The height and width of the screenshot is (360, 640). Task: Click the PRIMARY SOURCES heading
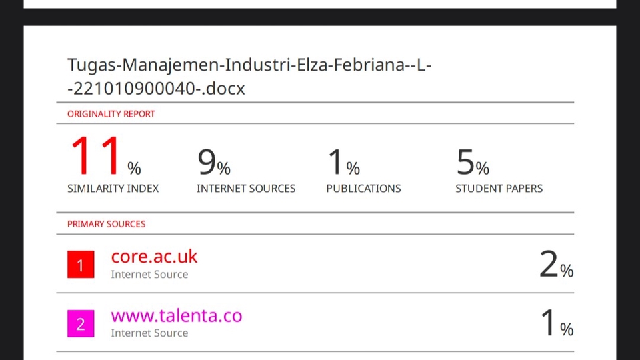coord(106,224)
